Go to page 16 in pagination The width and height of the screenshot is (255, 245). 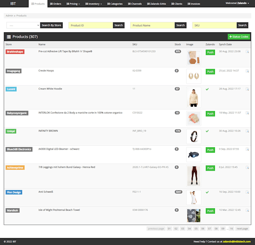(x=231, y=228)
